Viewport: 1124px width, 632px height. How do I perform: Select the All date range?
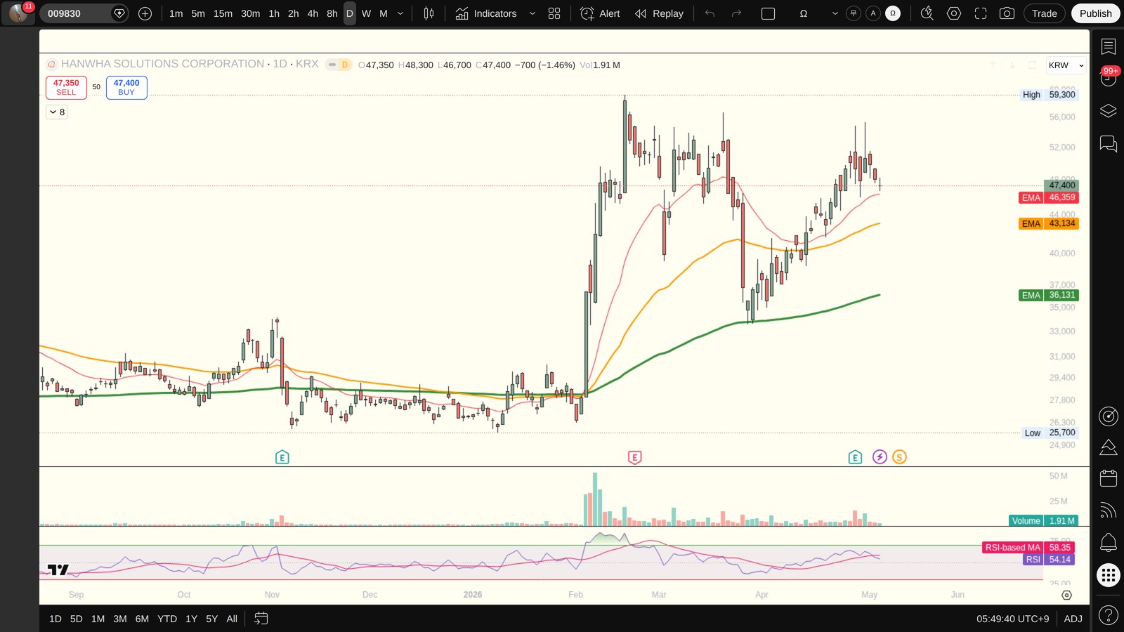[x=232, y=619]
